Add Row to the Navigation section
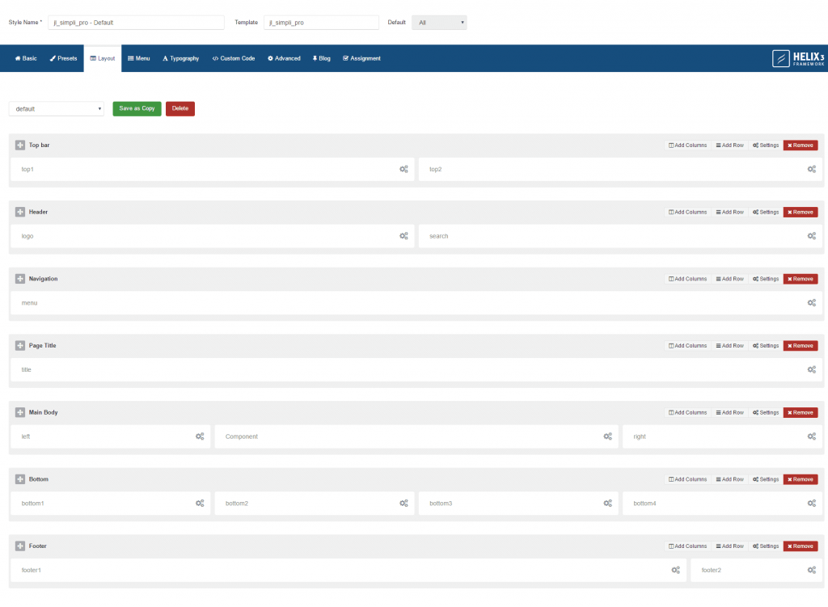 pyautogui.click(x=729, y=278)
